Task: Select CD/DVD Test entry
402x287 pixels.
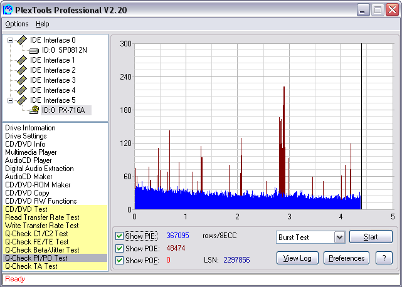Action: 26,209
